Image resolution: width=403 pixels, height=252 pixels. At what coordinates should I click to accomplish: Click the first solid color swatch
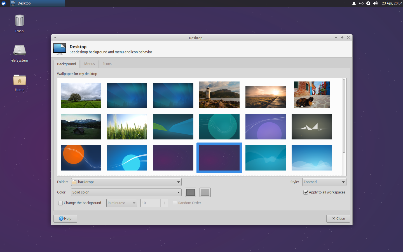click(191, 192)
